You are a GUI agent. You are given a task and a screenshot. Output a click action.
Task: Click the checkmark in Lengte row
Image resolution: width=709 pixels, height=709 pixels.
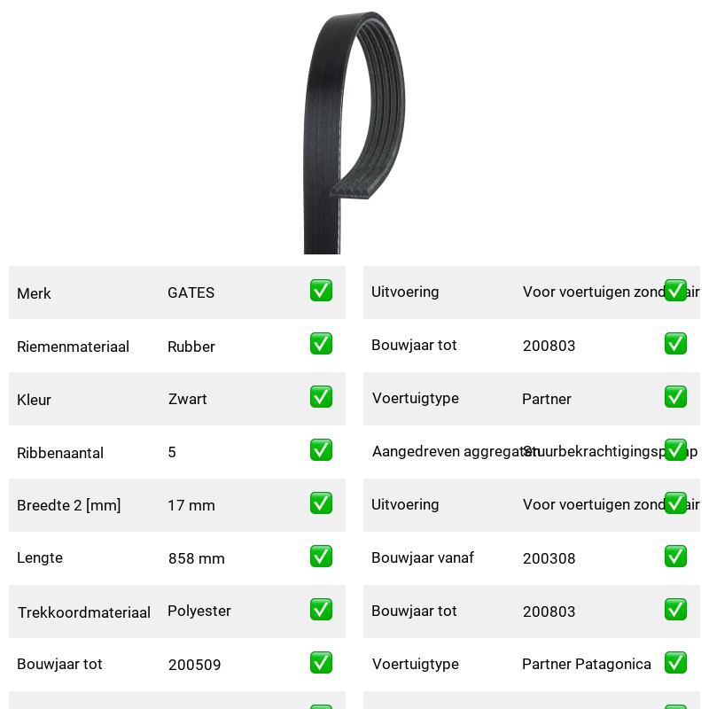click(321, 557)
